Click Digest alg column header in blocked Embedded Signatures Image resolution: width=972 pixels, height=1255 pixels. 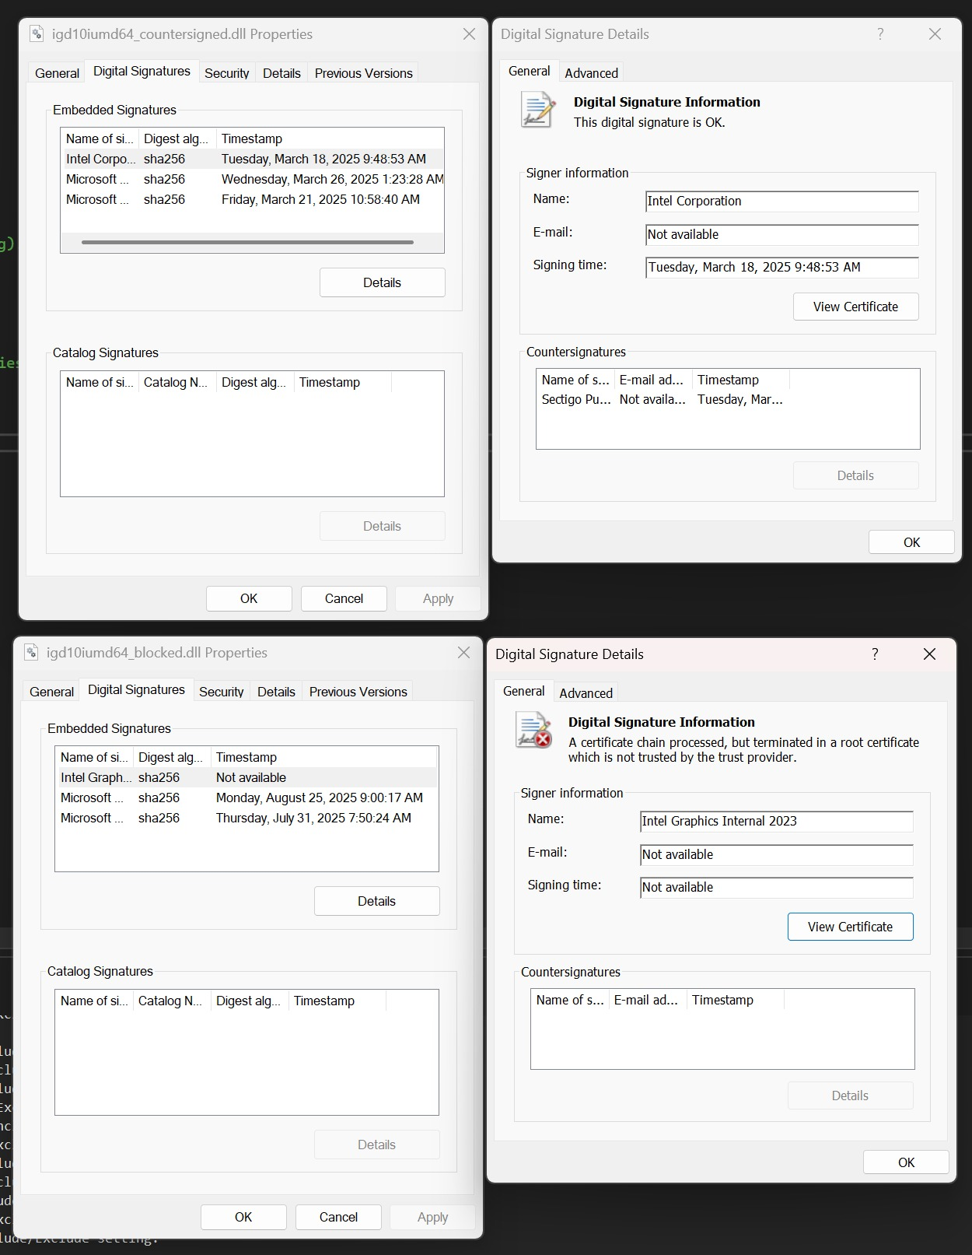coord(171,757)
